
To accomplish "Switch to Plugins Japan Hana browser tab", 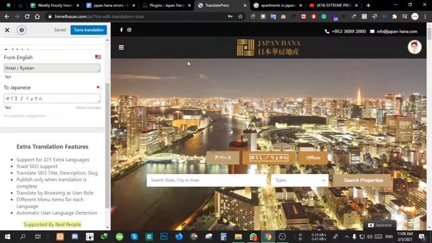I will click(x=167, y=5).
